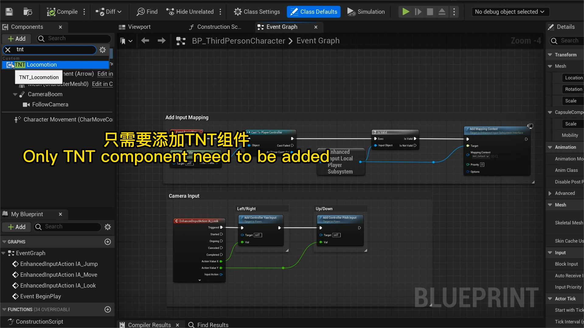Open the Construction Script tab

[215, 27]
